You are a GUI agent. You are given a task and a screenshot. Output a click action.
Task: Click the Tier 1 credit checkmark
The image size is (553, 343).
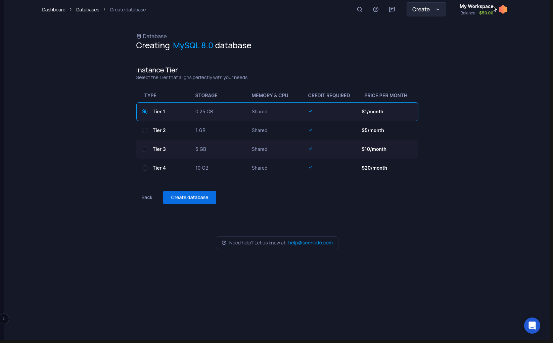coord(311,111)
